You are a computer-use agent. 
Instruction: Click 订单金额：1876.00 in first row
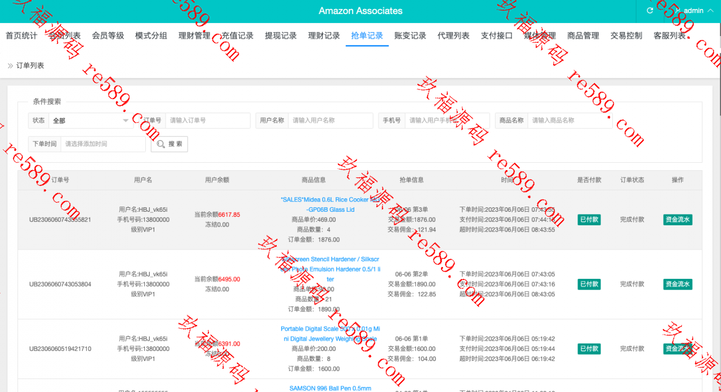(x=314, y=240)
